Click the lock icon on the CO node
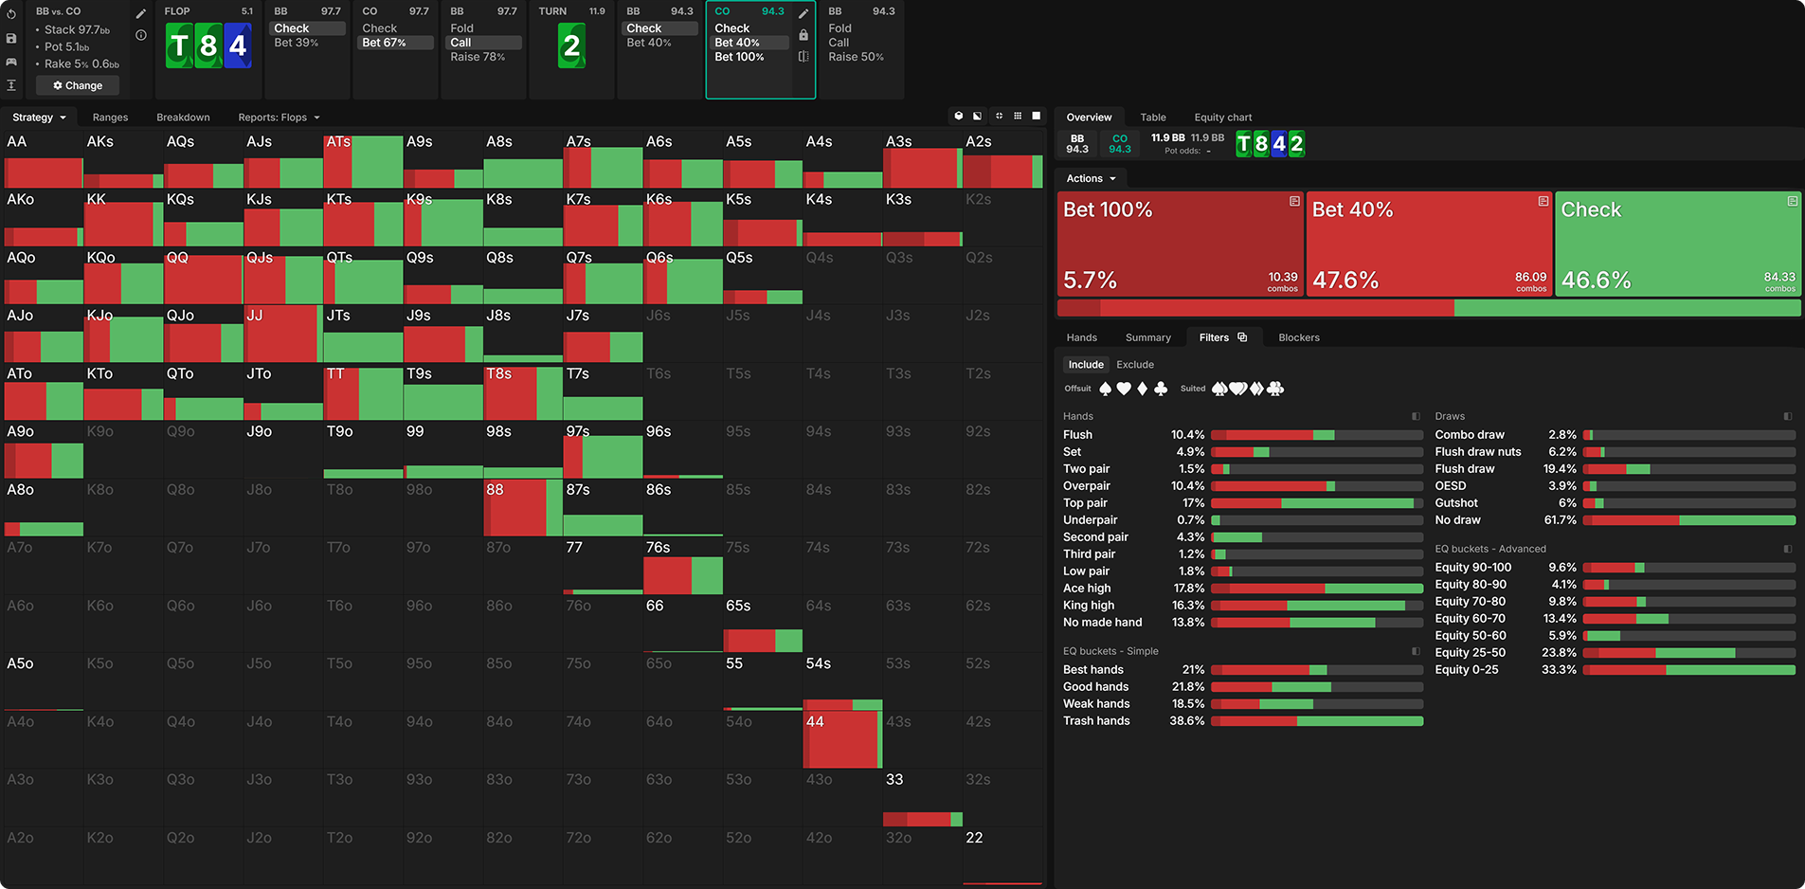The width and height of the screenshot is (1805, 889). click(x=803, y=35)
